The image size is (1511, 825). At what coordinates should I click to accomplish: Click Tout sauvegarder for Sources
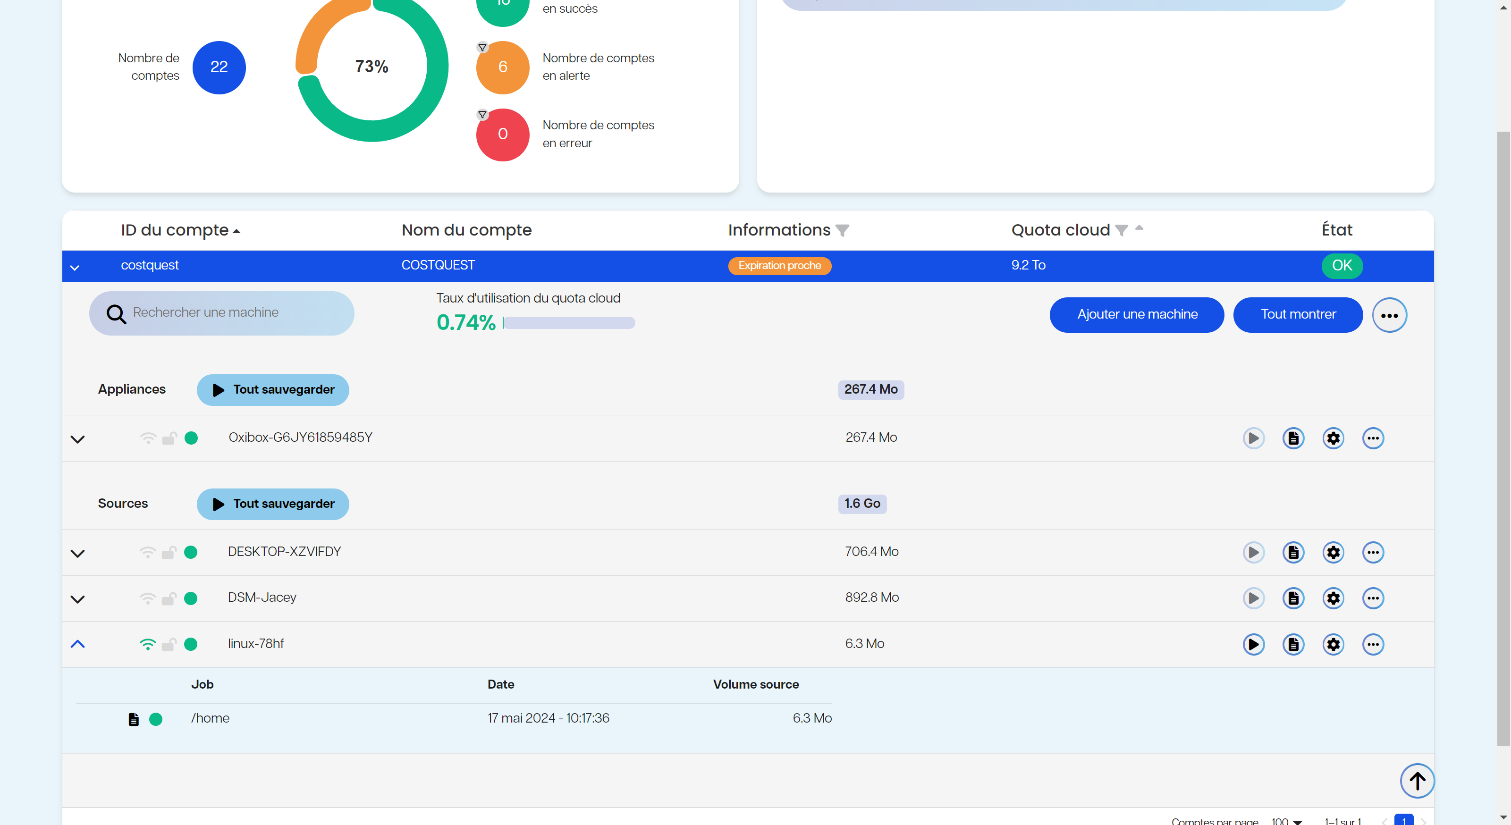pos(273,504)
